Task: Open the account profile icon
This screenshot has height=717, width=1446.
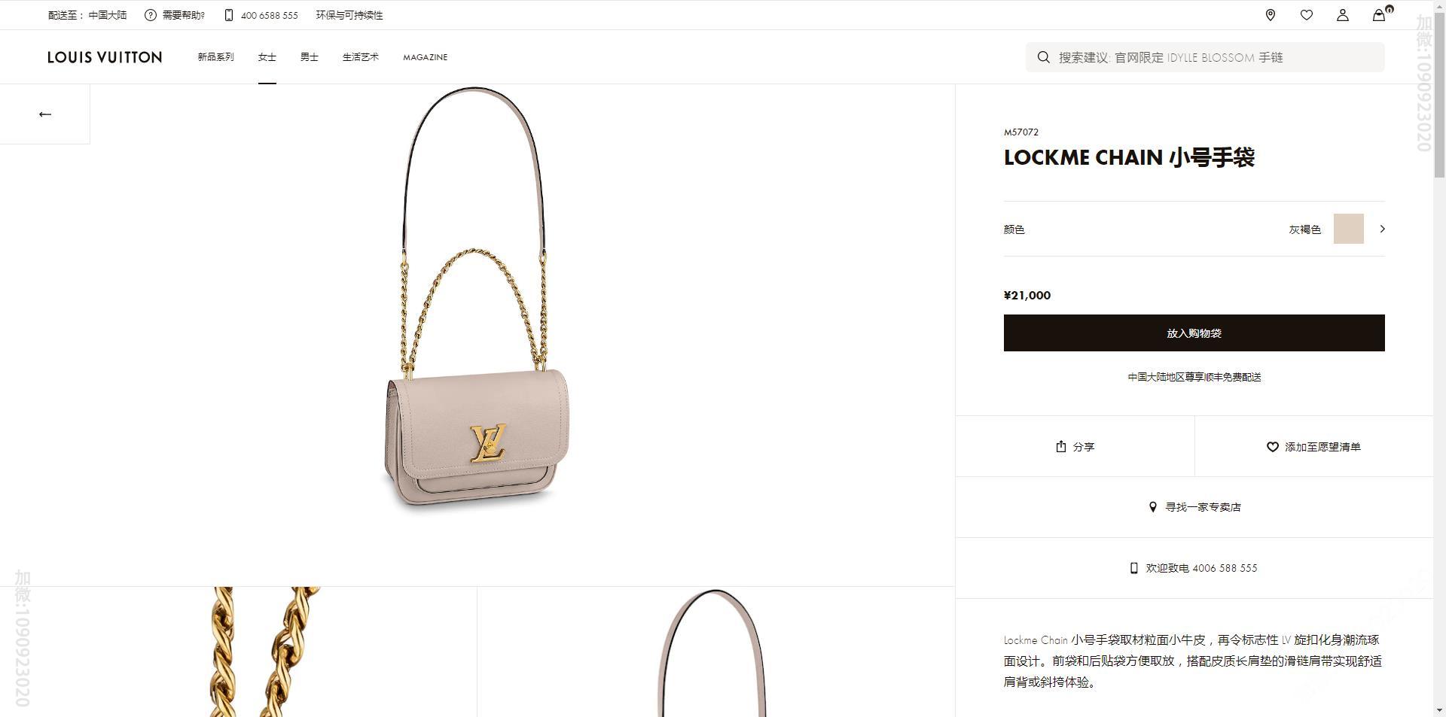Action: [1343, 15]
